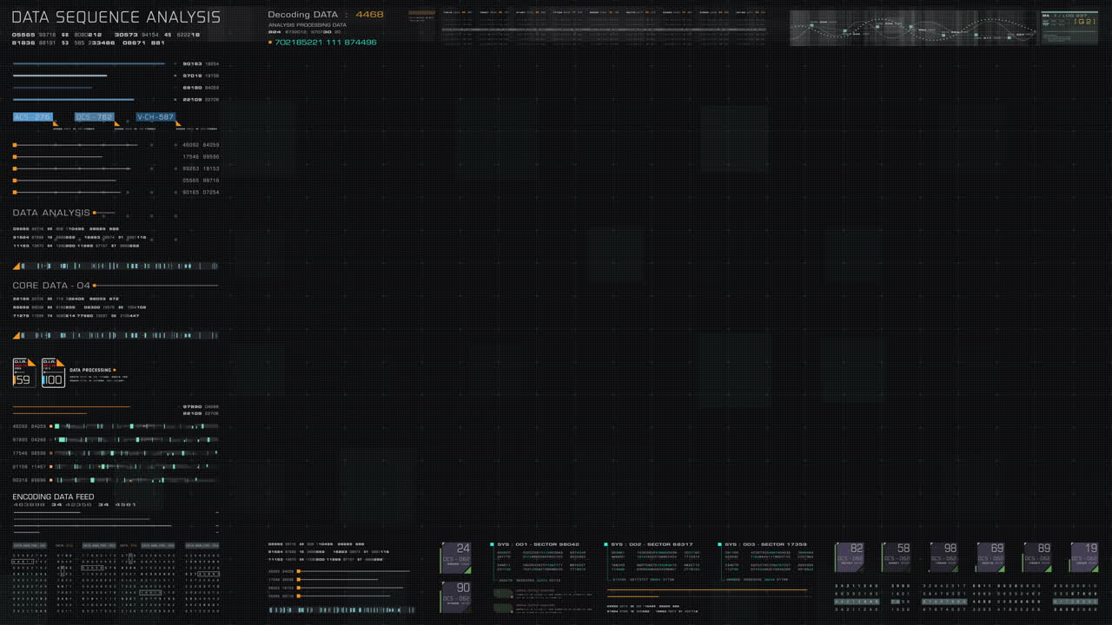1112x625 pixels.
Task: Click the Decoding DATA 4468 value
Action: click(x=369, y=15)
